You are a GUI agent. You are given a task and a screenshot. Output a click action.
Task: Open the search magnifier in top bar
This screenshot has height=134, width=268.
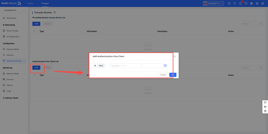click(x=235, y=3)
